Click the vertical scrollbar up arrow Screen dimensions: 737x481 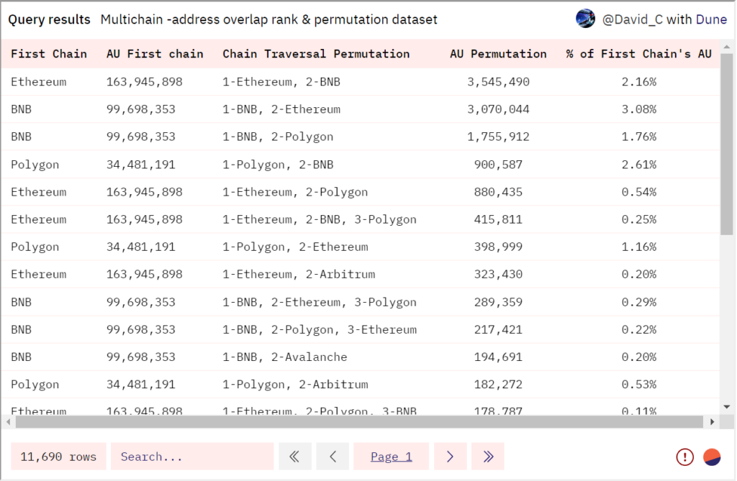(727, 47)
